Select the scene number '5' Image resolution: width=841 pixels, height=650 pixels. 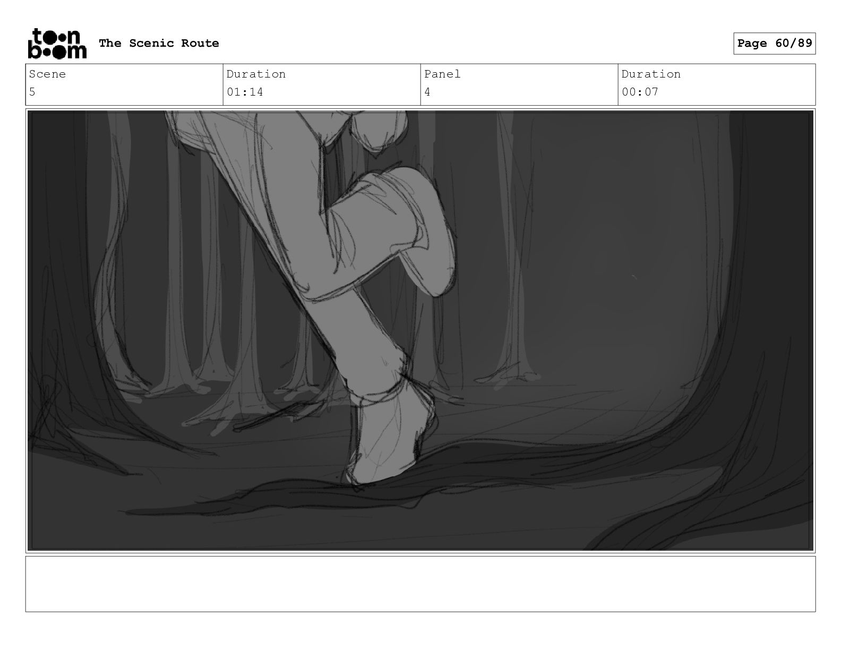tap(32, 92)
